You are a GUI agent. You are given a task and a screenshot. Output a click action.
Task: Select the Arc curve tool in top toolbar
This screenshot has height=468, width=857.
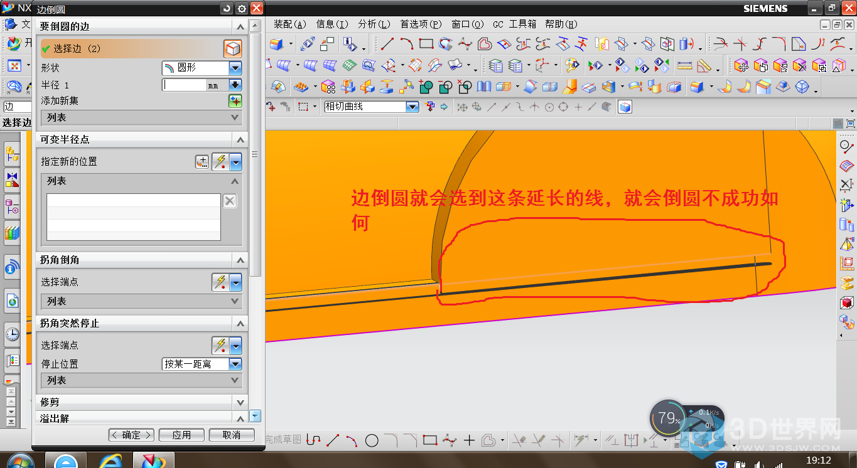tap(407, 44)
